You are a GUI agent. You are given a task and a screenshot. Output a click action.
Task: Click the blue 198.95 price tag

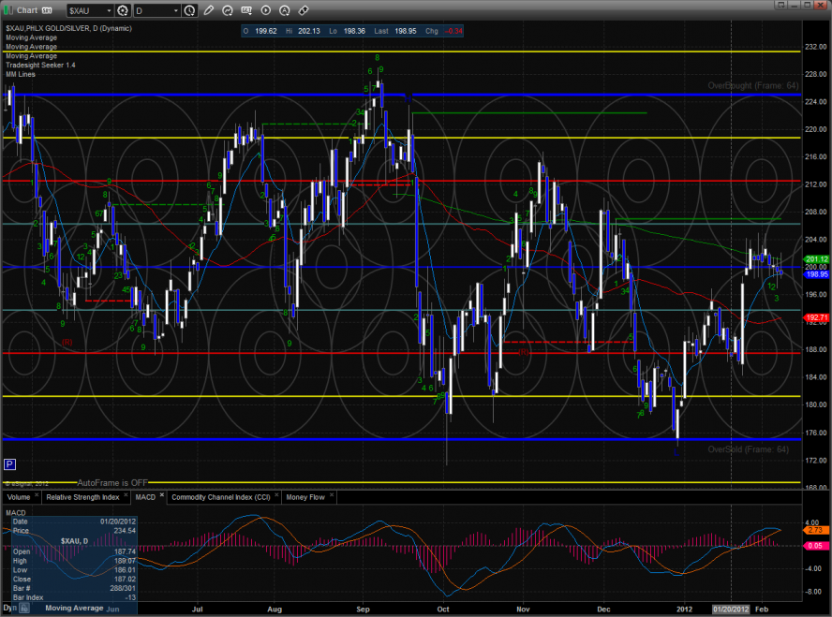tap(816, 274)
